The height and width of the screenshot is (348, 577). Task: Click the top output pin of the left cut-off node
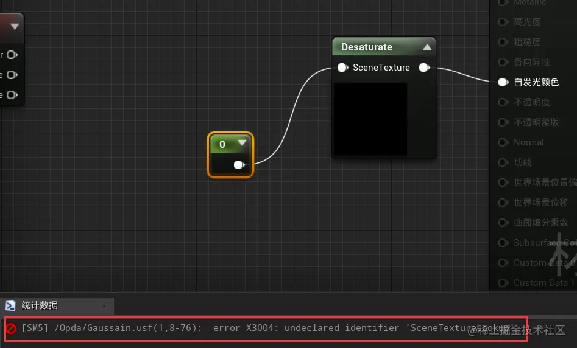[12, 55]
